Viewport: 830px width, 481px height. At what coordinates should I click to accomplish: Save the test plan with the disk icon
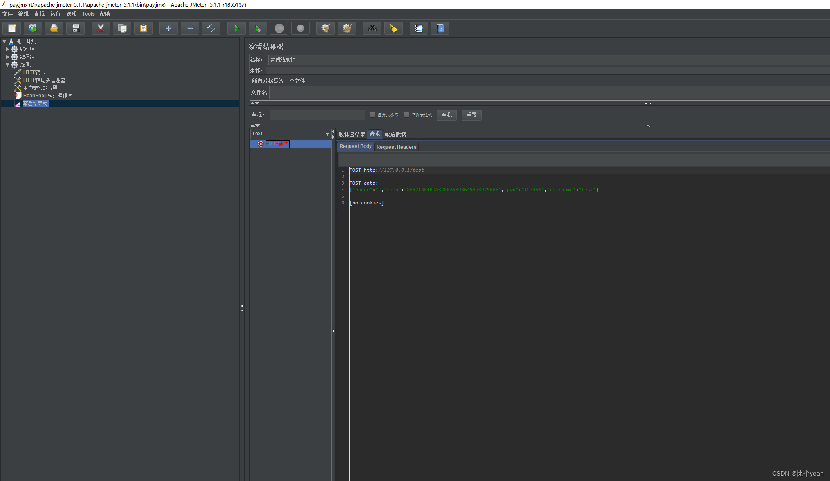(x=75, y=28)
